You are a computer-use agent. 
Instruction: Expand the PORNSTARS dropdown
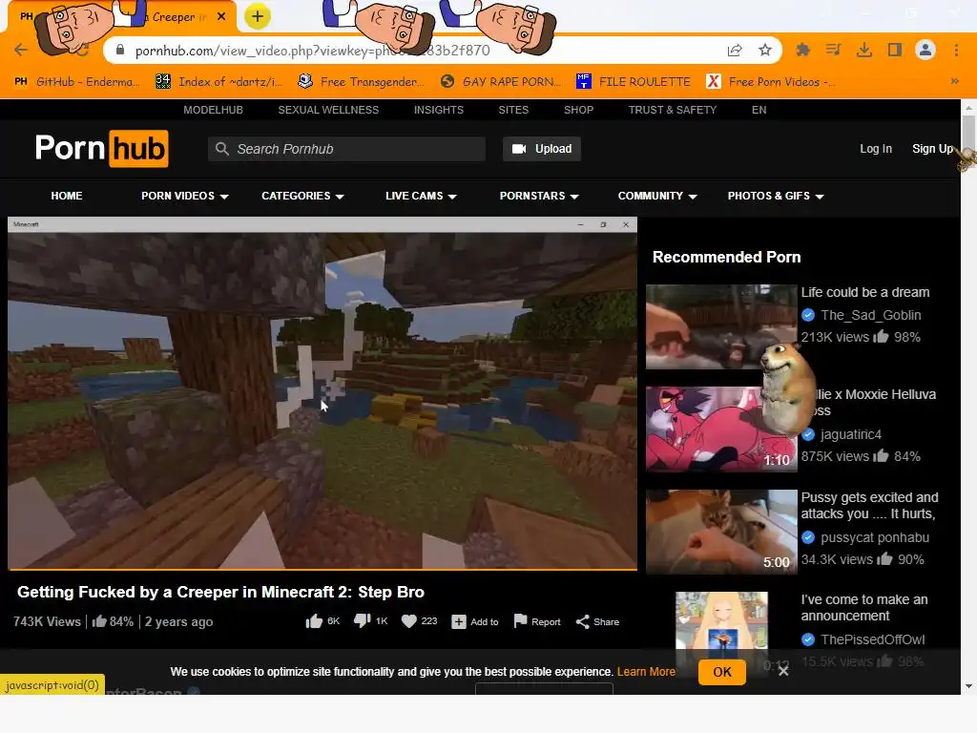[539, 196]
